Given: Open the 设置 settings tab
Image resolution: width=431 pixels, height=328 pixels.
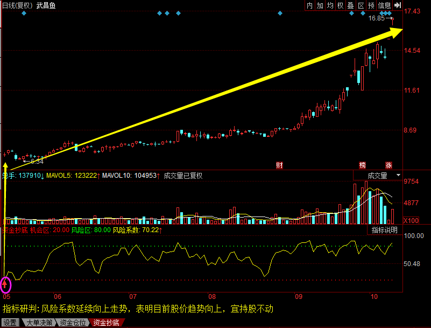Looking at the screenshot, I should tap(10, 323).
